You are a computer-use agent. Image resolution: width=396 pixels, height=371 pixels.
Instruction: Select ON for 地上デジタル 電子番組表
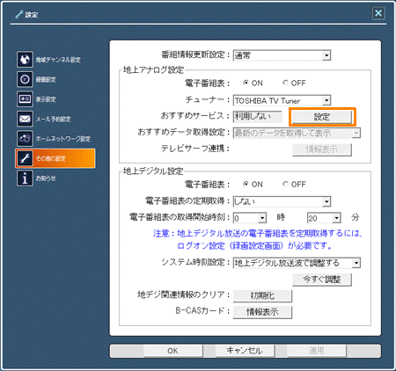click(x=246, y=184)
